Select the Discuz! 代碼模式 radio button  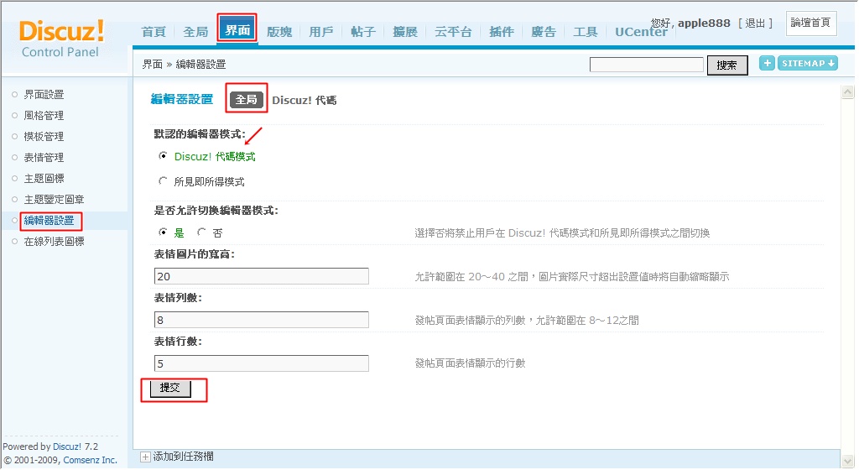pos(164,156)
